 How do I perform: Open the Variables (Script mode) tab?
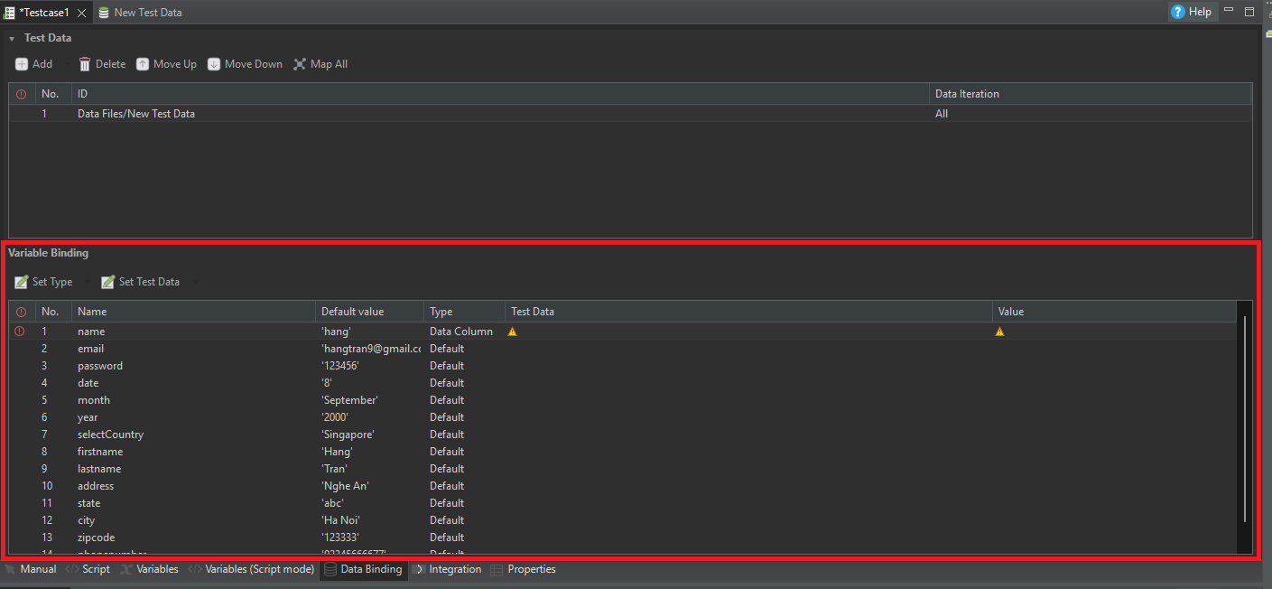pyautogui.click(x=259, y=569)
